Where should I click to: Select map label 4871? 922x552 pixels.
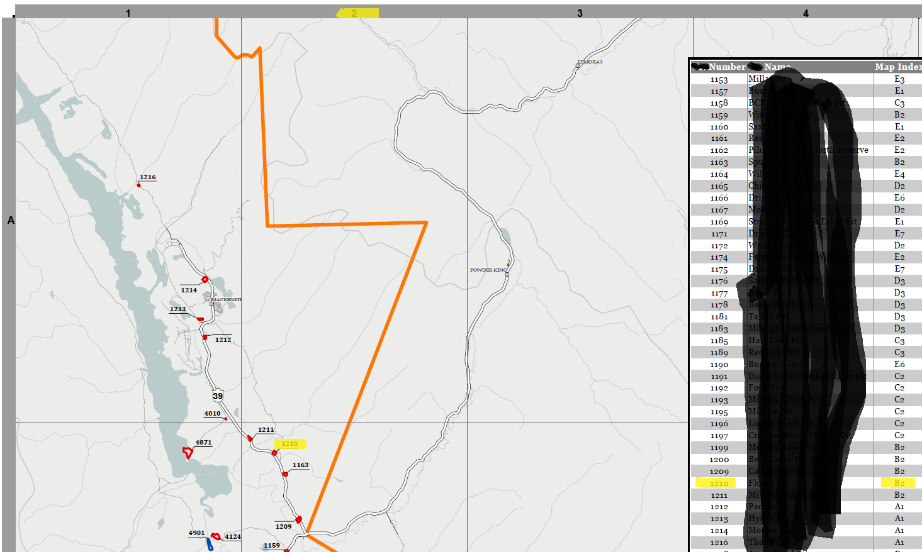(203, 442)
